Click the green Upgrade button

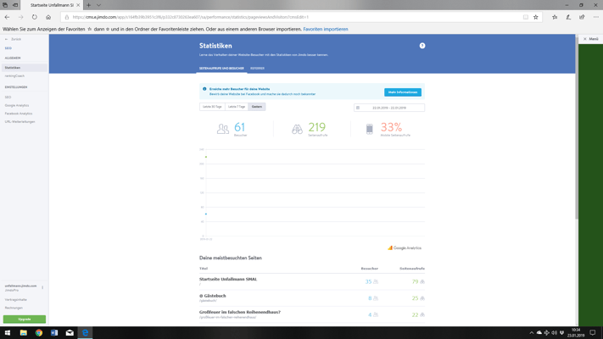pyautogui.click(x=25, y=320)
